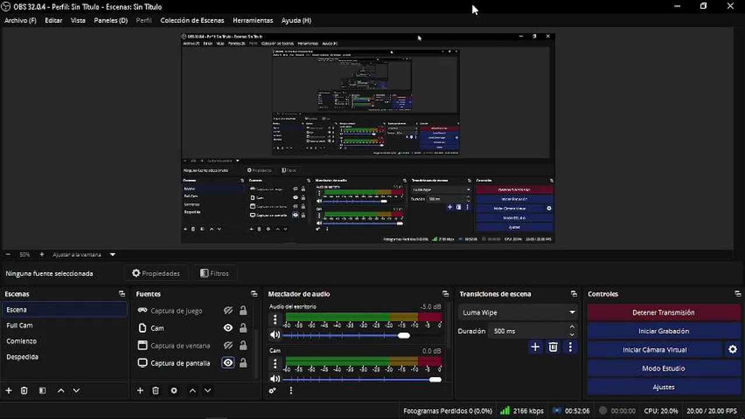Increase transition duration stepper up arrow
The width and height of the screenshot is (745, 419).
point(572,328)
